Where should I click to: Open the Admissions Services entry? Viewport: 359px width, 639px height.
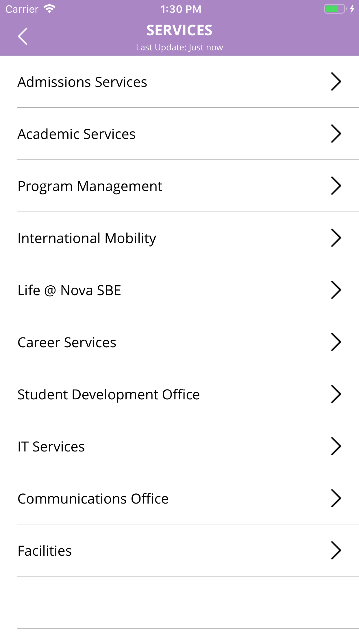coord(82,82)
